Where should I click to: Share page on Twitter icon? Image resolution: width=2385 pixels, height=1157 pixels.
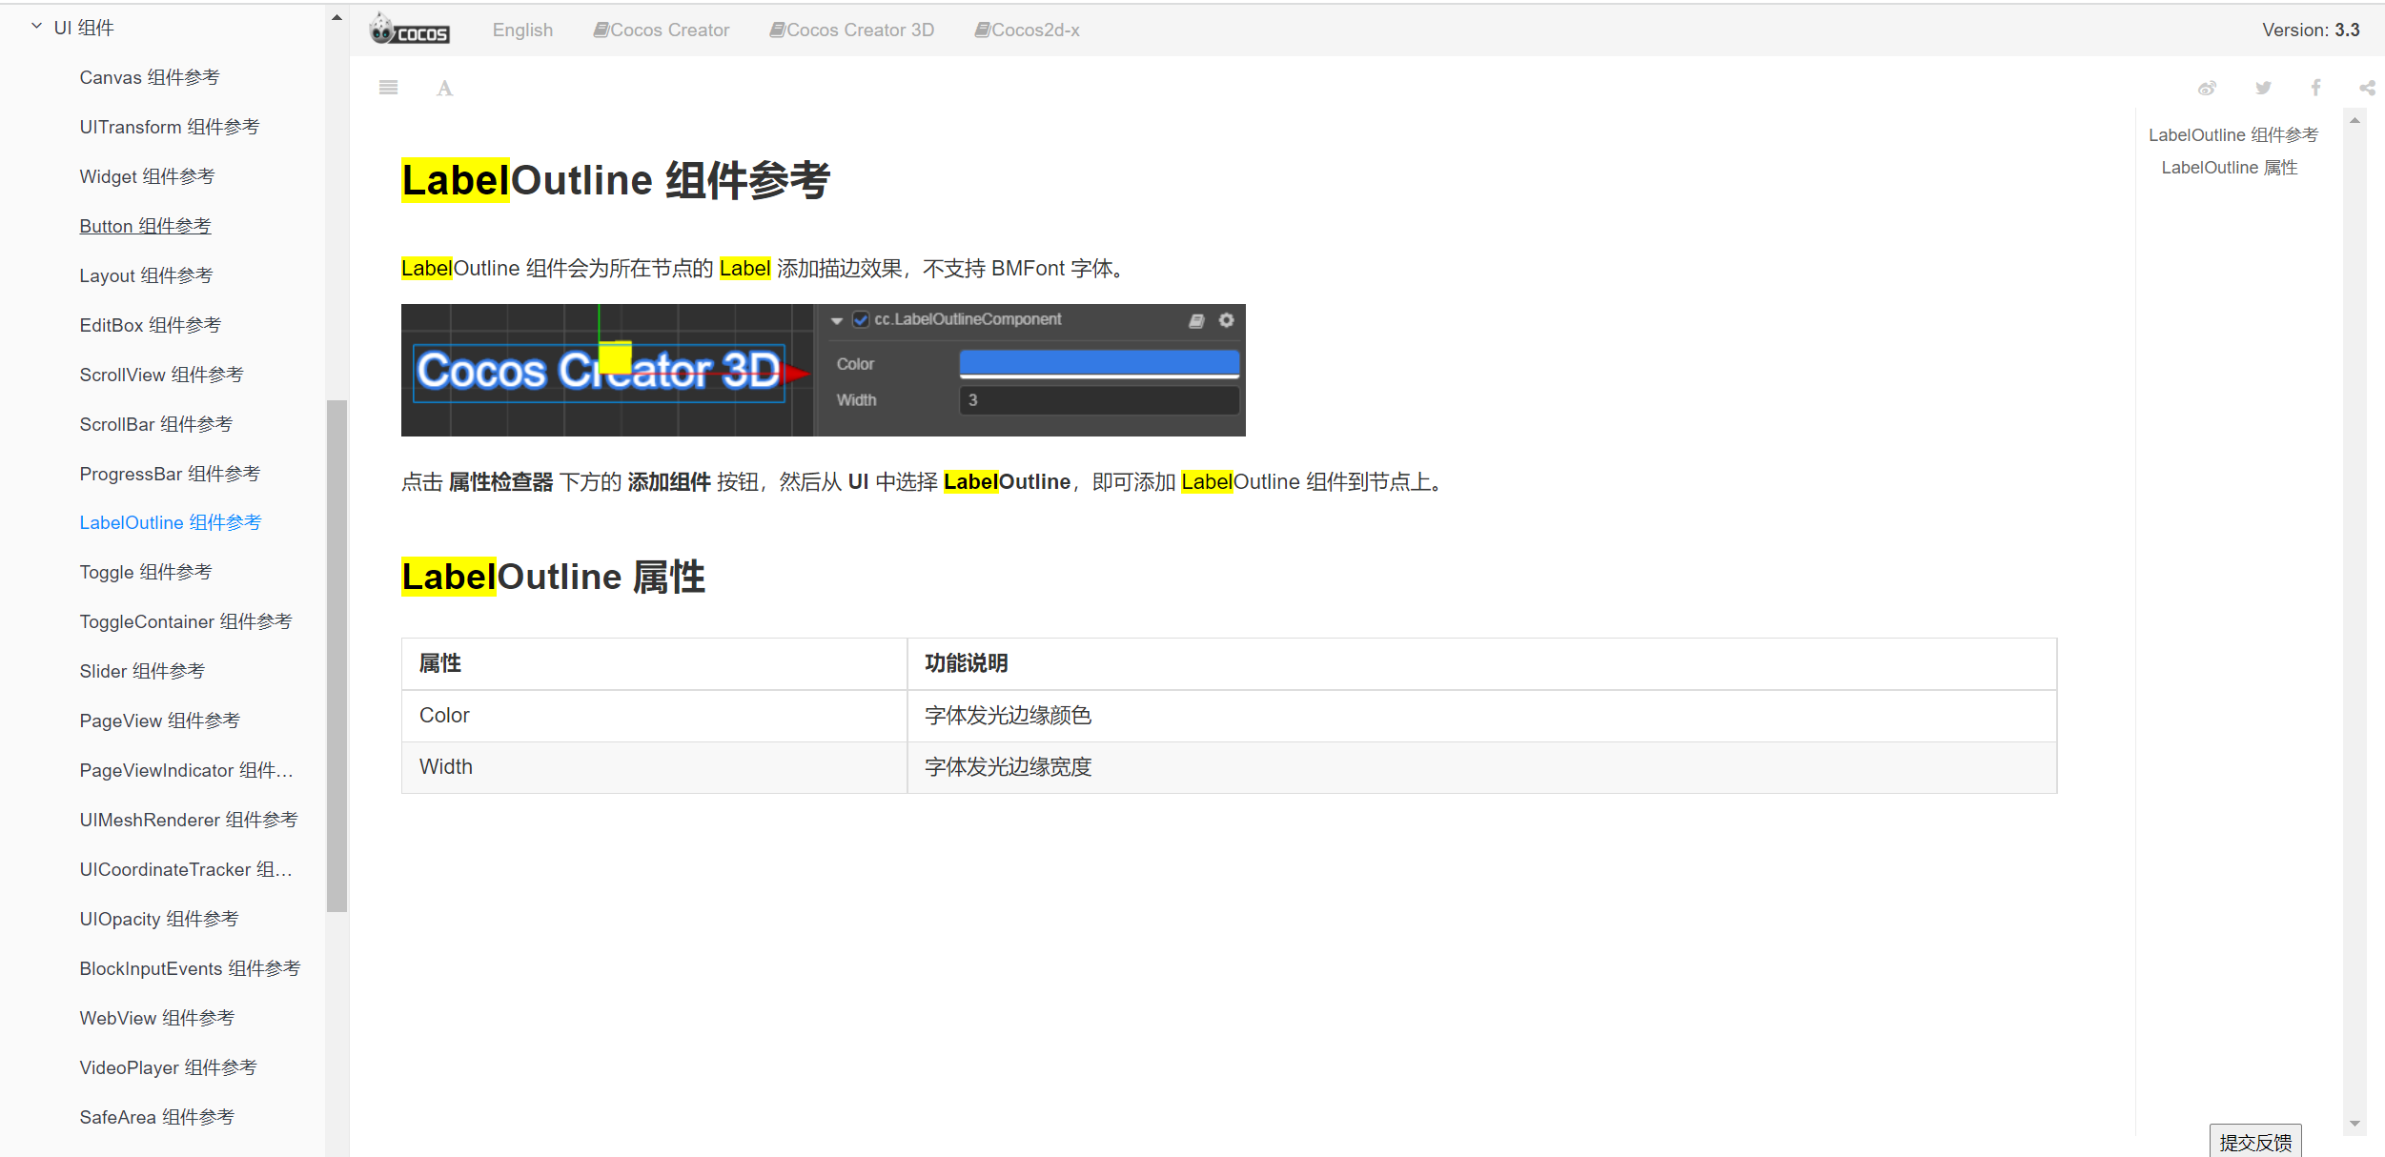(2263, 89)
